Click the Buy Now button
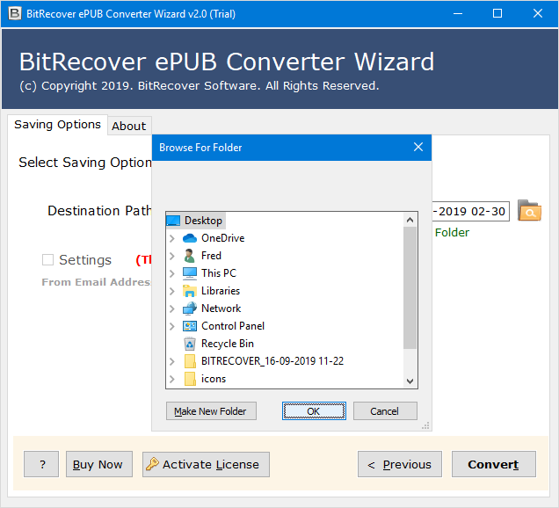 [98, 464]
